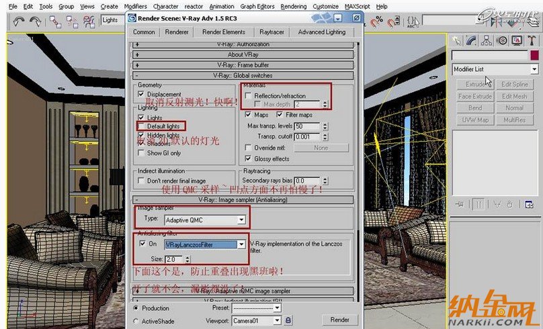The height and width of the screenshot is (329, 543).
Task: Open the Display command panel tab
Action: pyautogui.click(x=517, y=40)
